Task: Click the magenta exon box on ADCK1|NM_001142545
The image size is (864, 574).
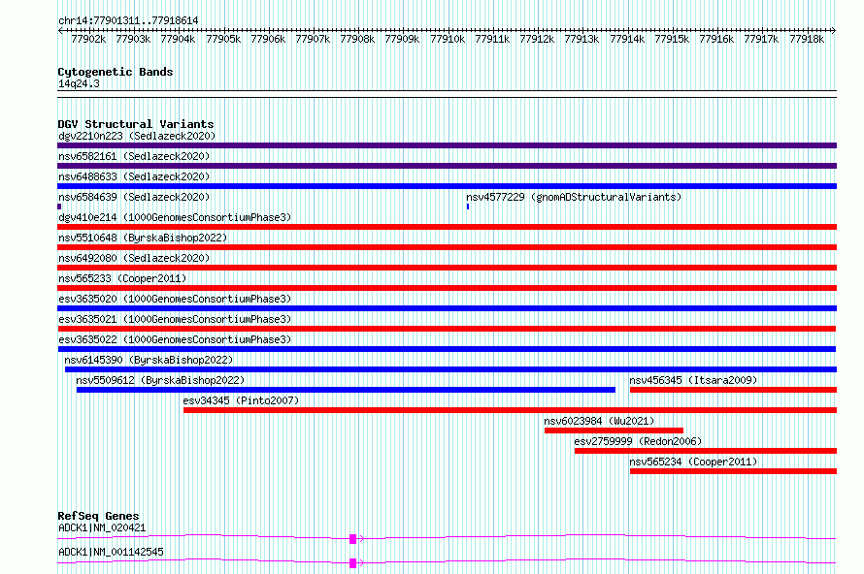Action: pos(353,563)
